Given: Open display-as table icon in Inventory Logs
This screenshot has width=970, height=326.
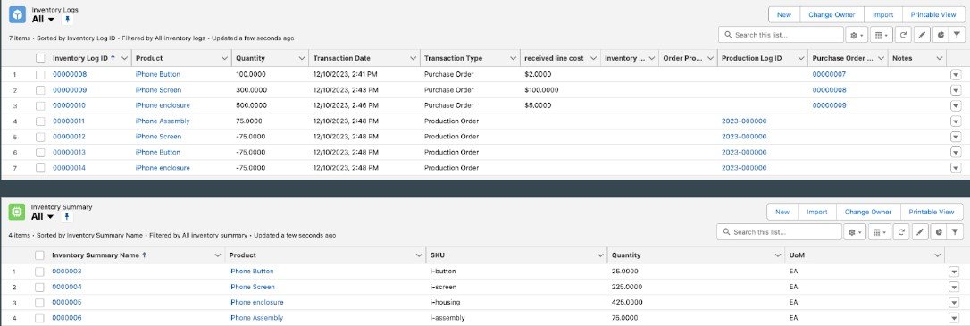Looking at the screenshot, I should [881, 35].
